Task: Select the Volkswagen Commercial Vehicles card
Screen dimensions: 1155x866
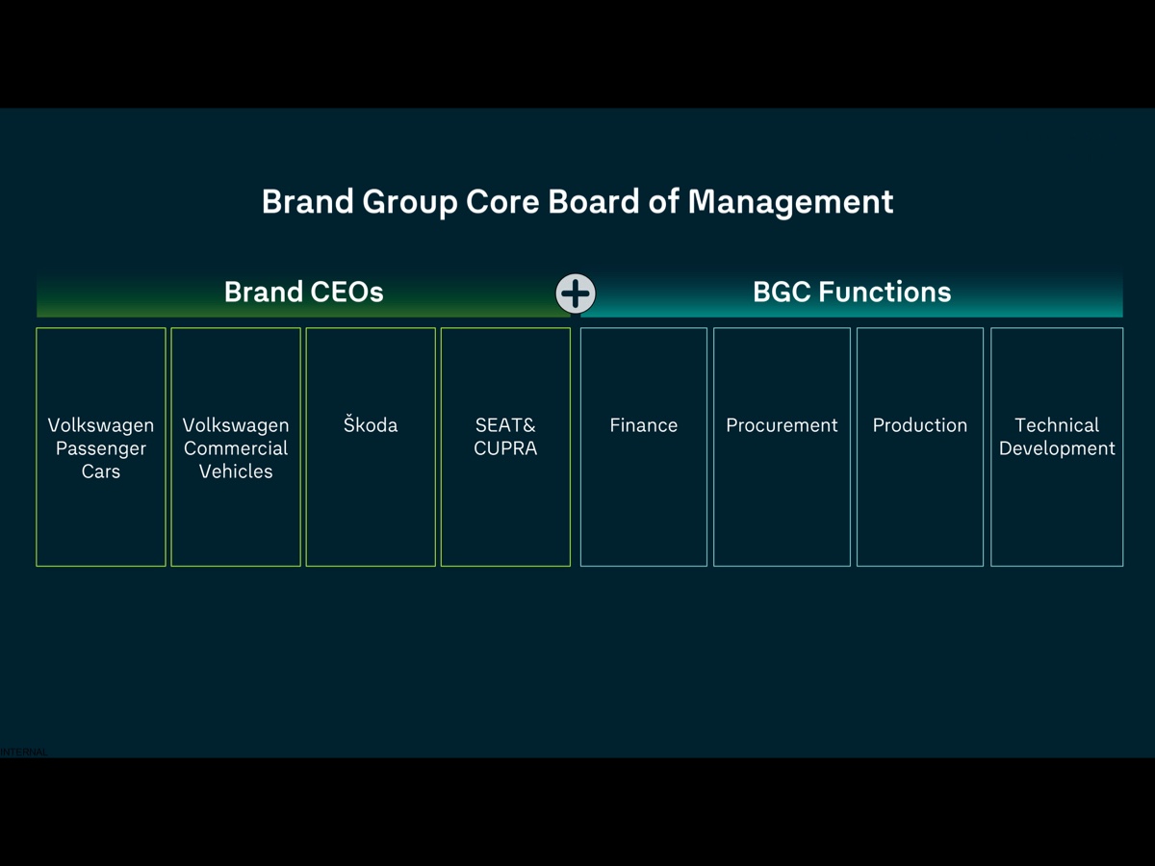Action: tap(236, 446)
